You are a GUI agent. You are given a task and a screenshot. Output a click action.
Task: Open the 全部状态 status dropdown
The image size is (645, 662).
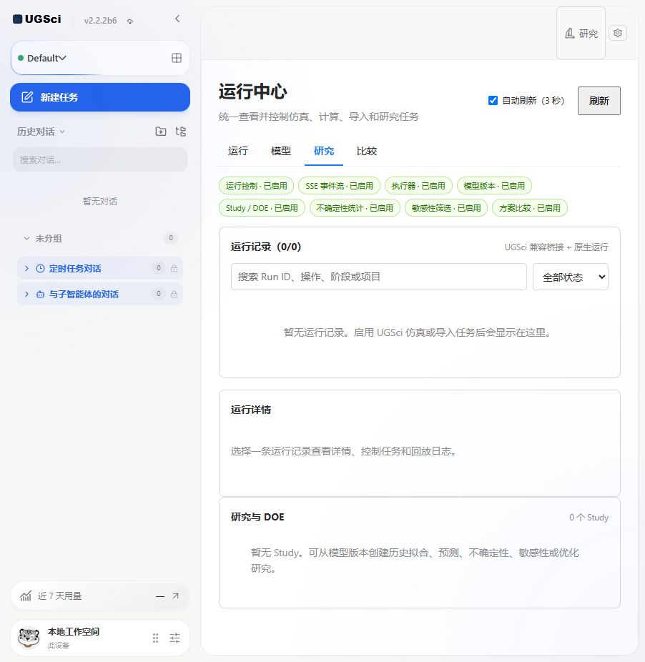coord(571,277)
